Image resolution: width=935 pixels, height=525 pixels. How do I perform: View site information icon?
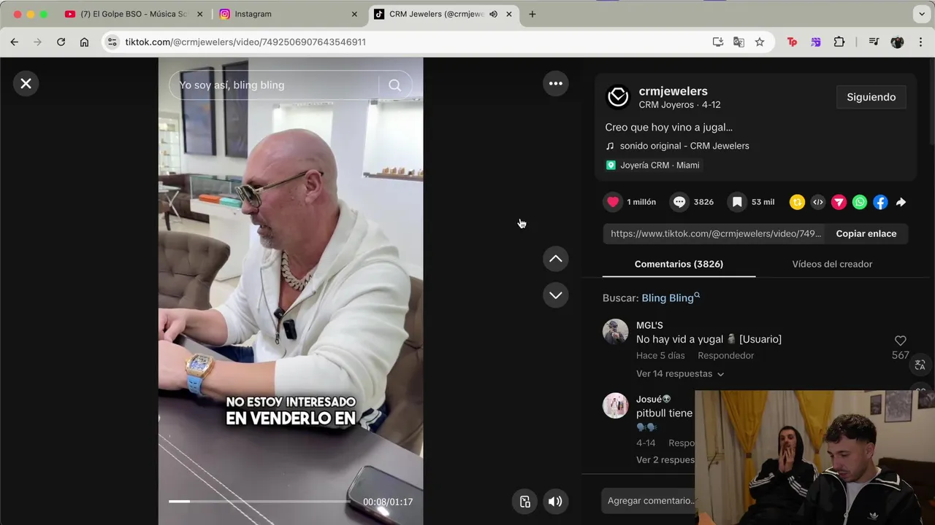click(112, 42)
